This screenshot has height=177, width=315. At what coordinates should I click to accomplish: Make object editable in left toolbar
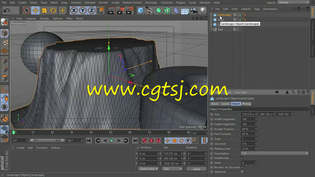point(4,22)
